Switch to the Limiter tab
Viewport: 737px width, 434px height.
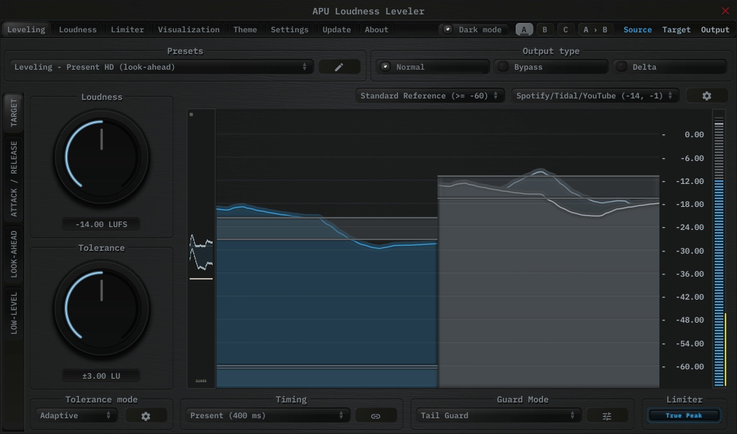[127, 29]
